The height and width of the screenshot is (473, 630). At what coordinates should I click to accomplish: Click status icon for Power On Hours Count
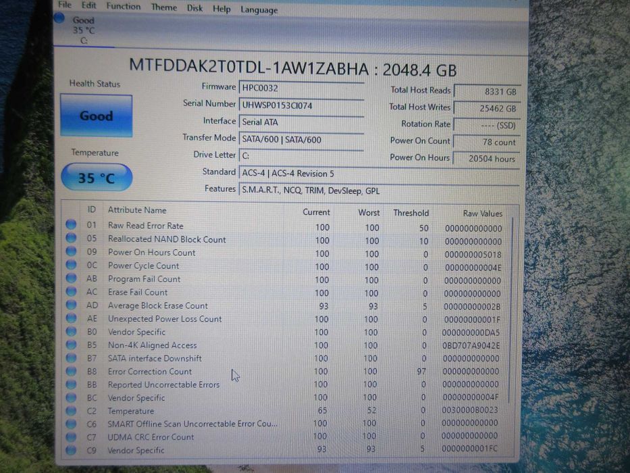click(71, 251)
